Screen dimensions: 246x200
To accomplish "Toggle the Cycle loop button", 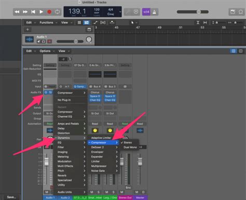I will pos(58,12).
